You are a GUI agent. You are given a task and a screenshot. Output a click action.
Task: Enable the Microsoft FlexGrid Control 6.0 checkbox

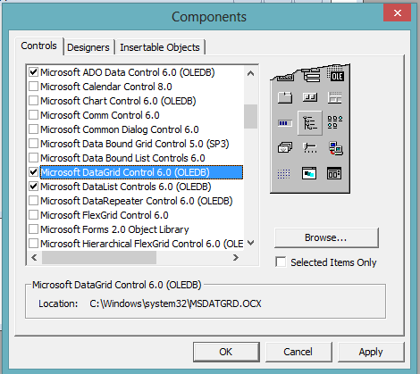coord(33,215)
